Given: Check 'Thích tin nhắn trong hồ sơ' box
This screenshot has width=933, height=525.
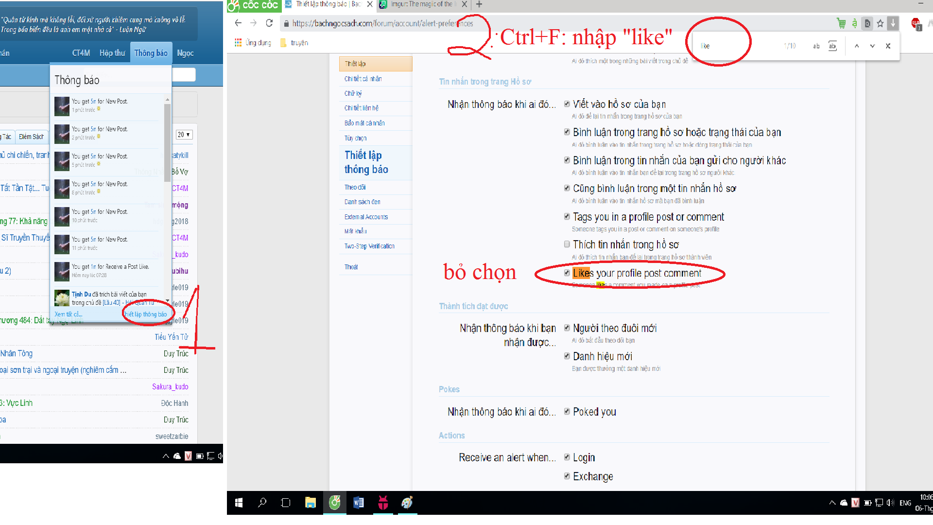Looking at the screenshot, I should (x=567, y=244).
